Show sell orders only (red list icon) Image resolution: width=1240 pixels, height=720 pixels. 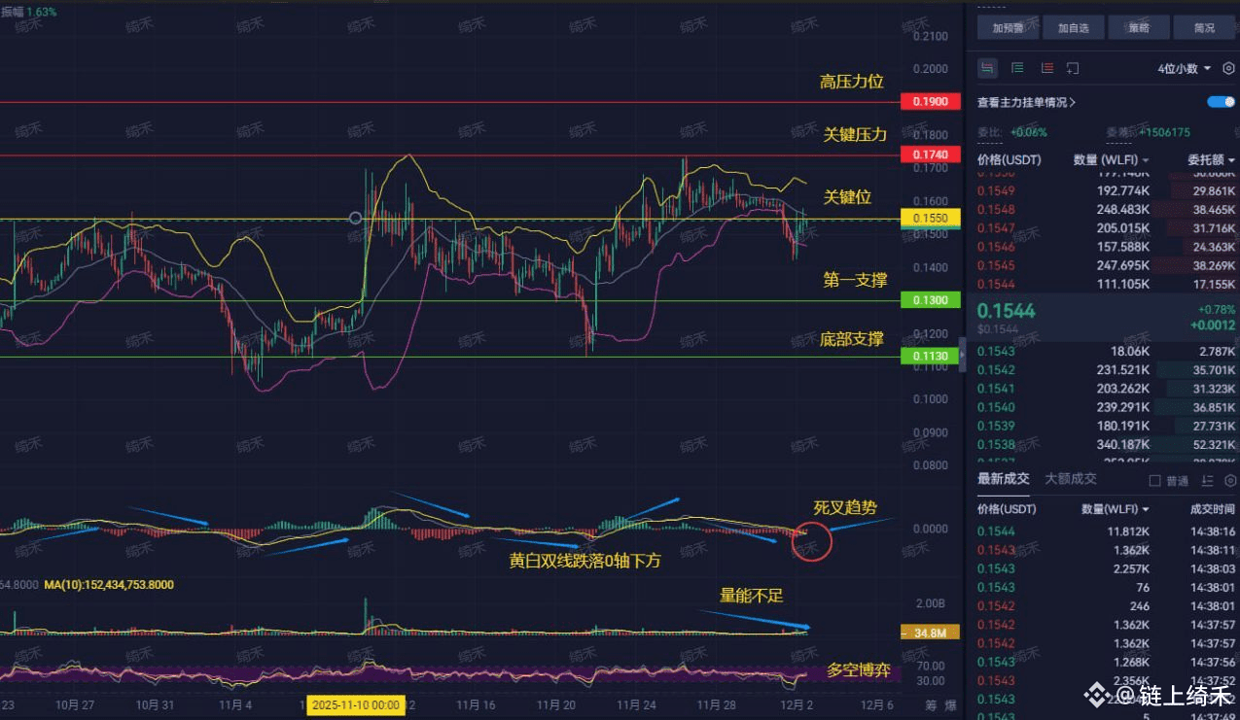pos(1046,68)
